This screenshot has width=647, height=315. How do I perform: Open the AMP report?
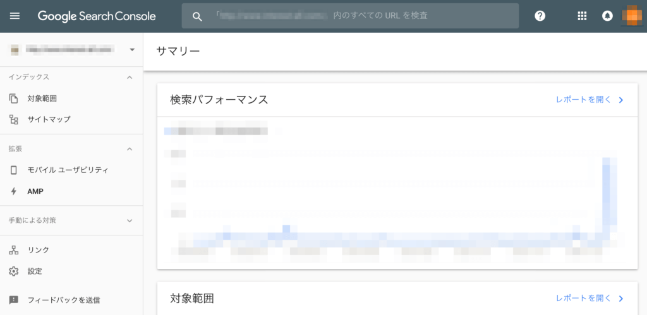(35, 191)
